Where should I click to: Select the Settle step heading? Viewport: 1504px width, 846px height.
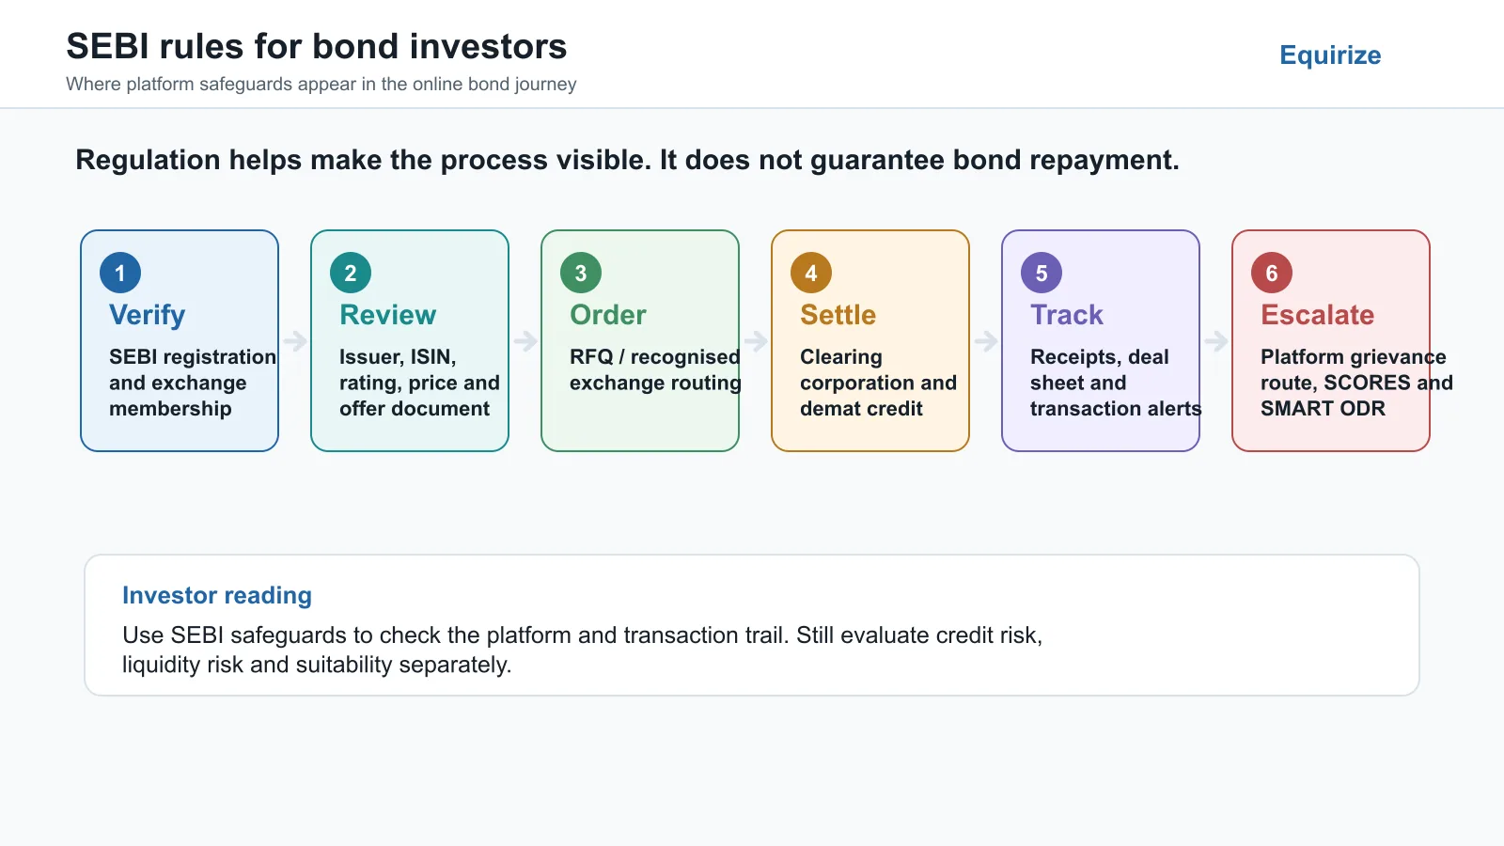pyautogui.click(x=838, y=315)
